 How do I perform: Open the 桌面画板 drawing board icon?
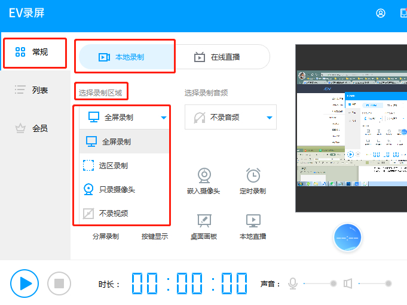(204, 221)
